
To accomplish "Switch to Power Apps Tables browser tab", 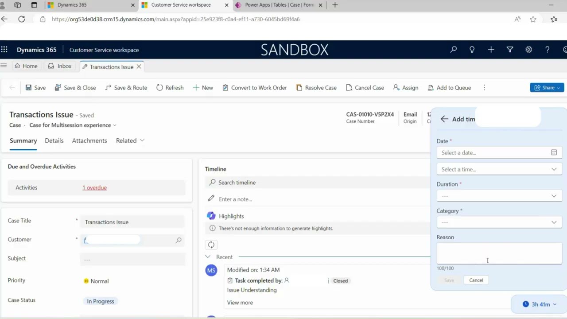I will 279,5.
